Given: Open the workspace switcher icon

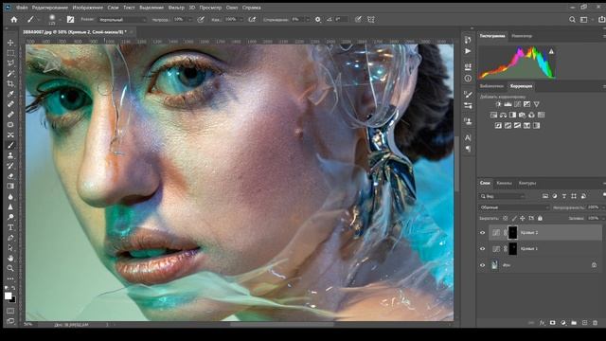Looking at the screenshot, I should [x=583, y=19].
